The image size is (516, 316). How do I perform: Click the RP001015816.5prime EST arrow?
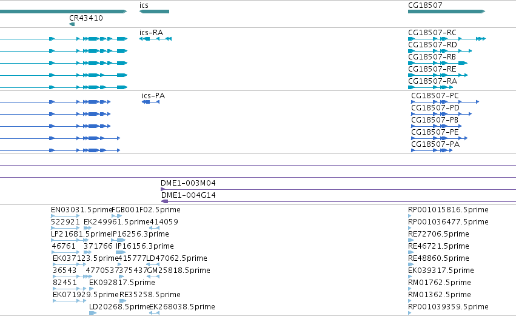pos(410,216)
